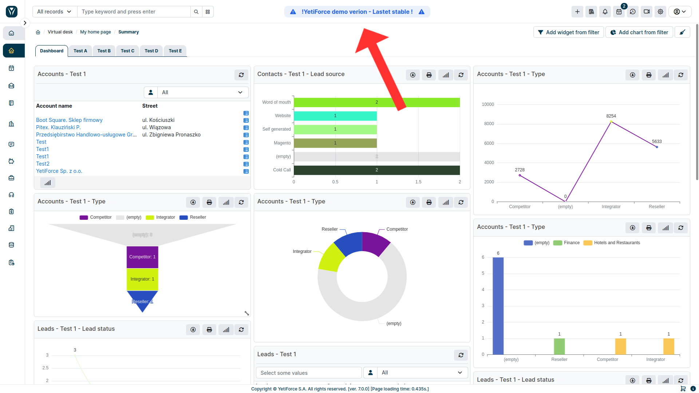Image resolution: width=699 pixels, height=393 pixels.
Task: Show summary icon for Boot Square row
Action: pyautogui.click(x=246, y=120)
